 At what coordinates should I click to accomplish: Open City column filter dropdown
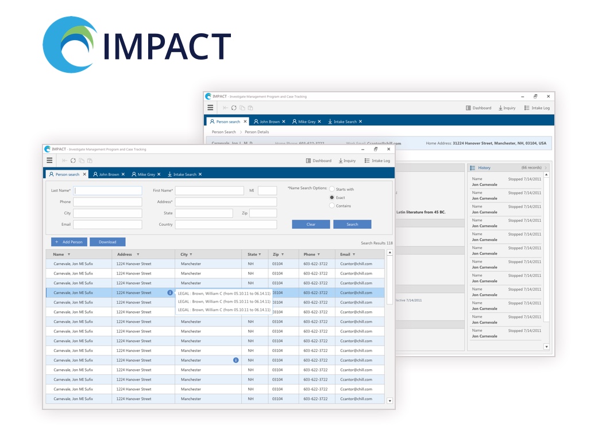click(191, 255)
